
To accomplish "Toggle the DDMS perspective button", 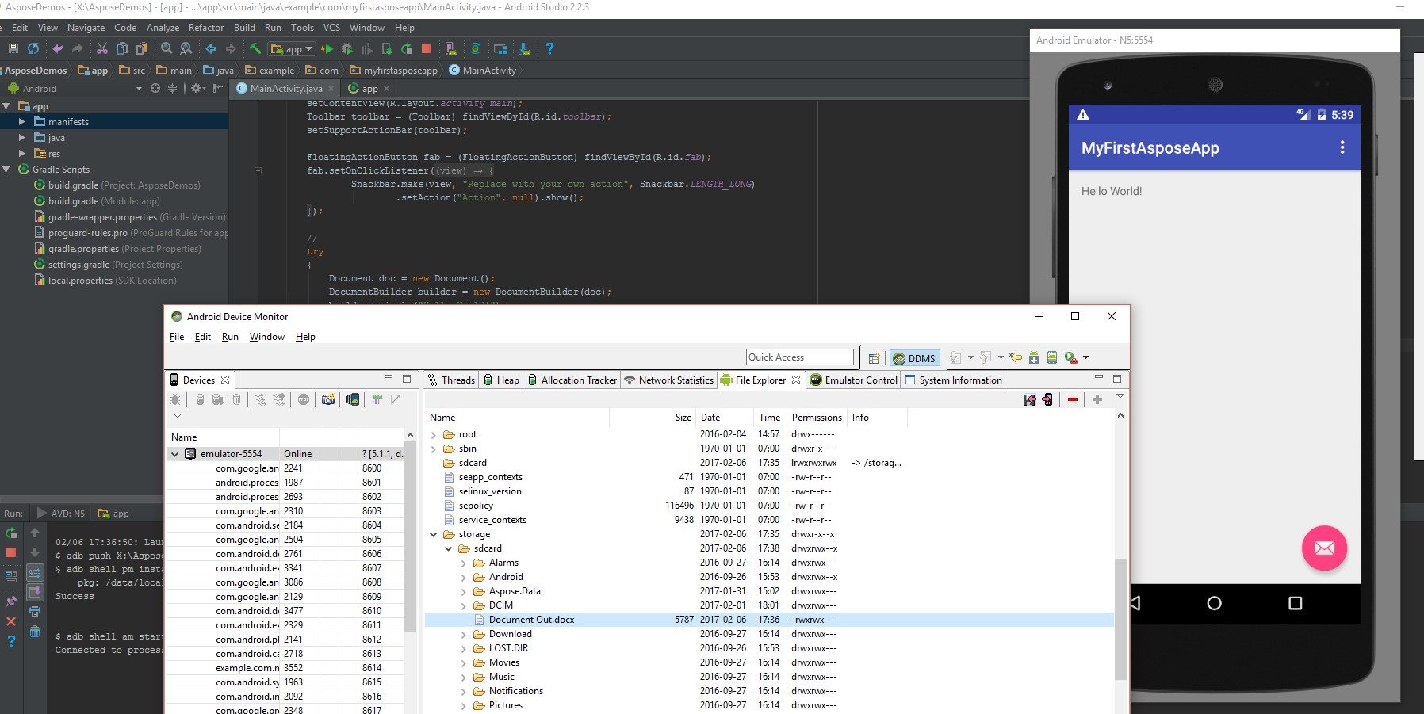I will pos(915,358).
